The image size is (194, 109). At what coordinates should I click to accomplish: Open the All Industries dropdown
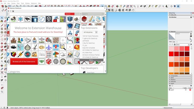[x=90, y=32]
